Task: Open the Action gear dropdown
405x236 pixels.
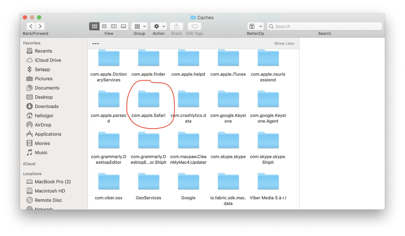Action: [x=159, y=26]
